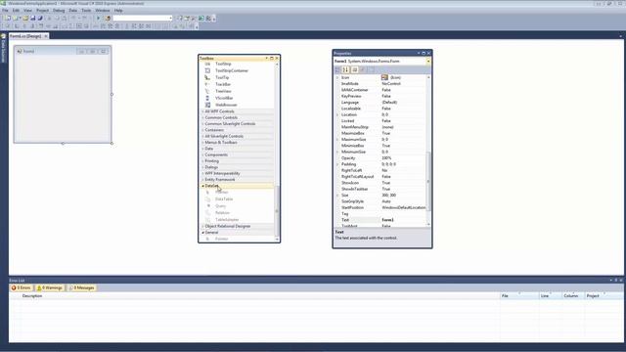Open the View menu
The height and width of the screenshot is (352, 626).
pyautogui.click(x=27, y=11)
